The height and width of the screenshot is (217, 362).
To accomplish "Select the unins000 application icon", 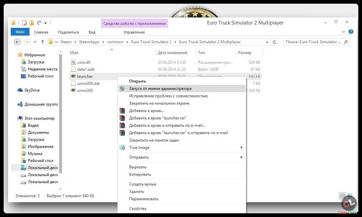I will 73,90.
